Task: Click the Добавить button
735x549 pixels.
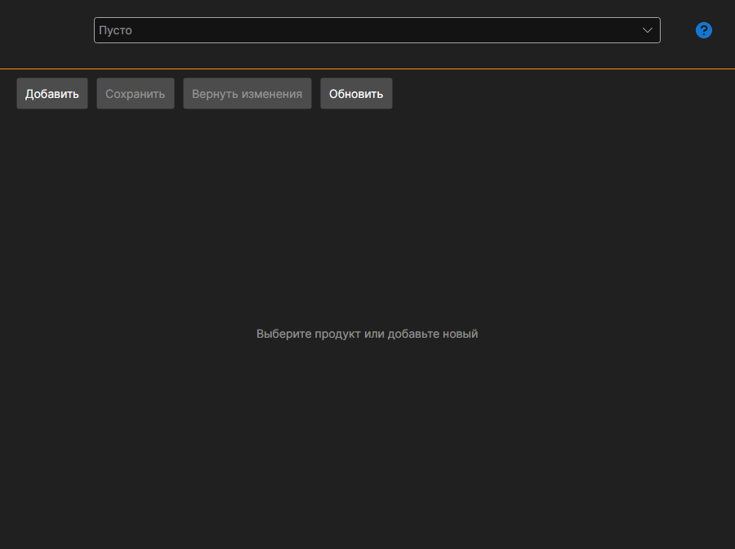Action: pos(52,94)
